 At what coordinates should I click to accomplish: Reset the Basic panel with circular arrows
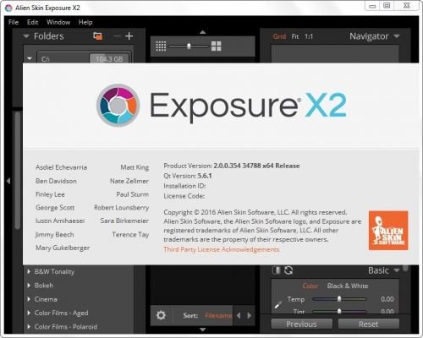288,270
